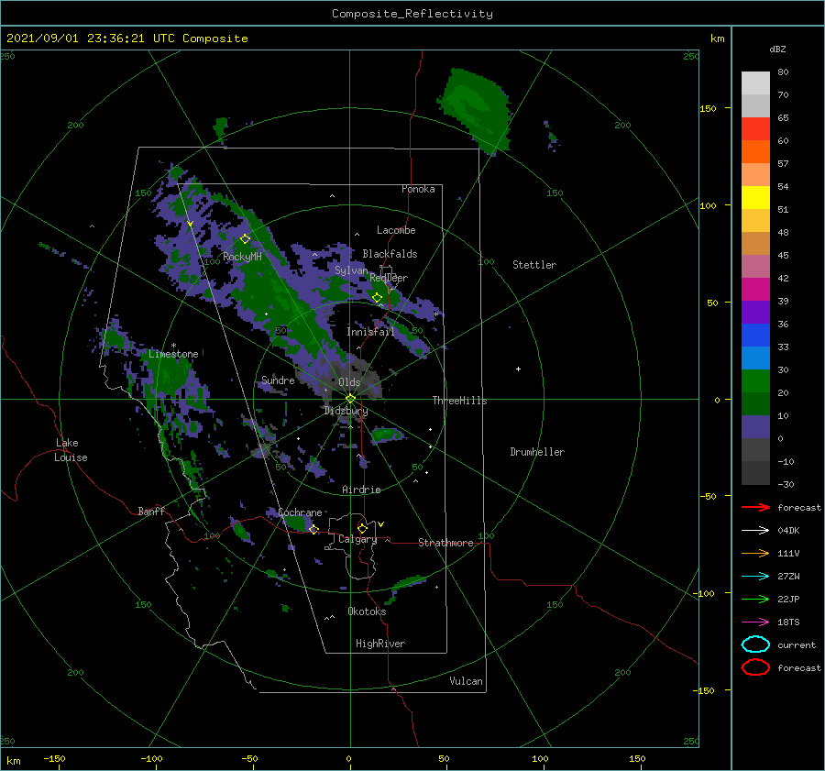Select the yellow 54 dBZ color swatch
825x771 pixels.
[755, 197]
